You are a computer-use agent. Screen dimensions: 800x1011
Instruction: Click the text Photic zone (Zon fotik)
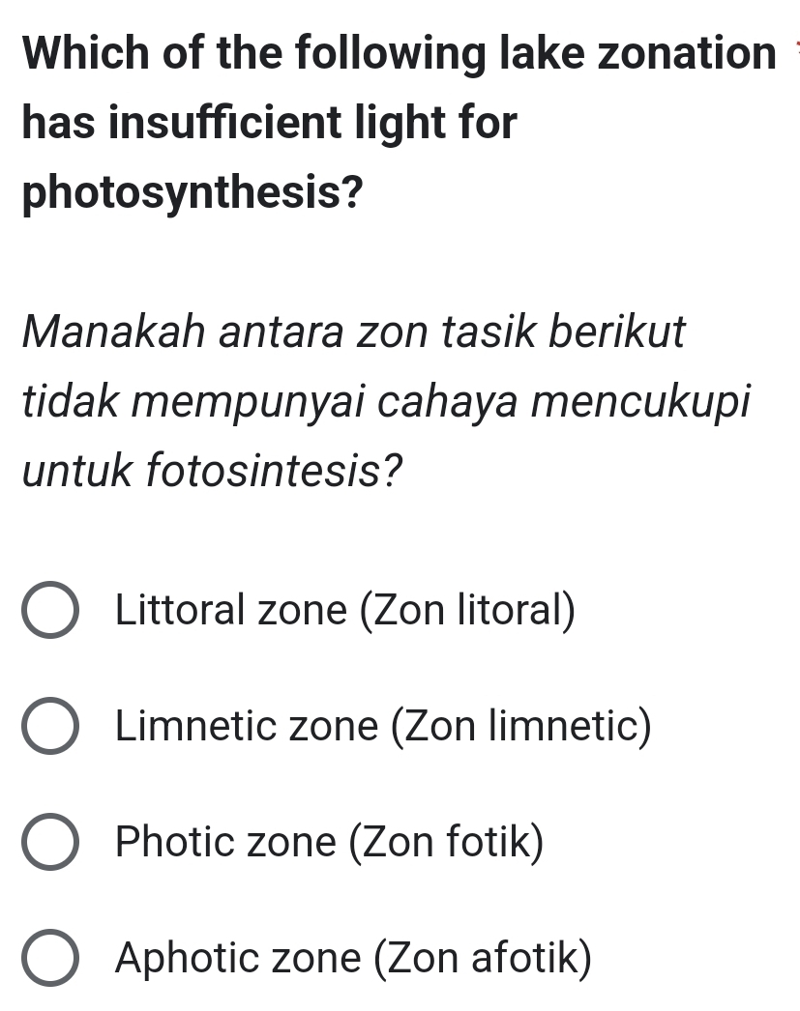pyautogui.click(x=328, y=842)
